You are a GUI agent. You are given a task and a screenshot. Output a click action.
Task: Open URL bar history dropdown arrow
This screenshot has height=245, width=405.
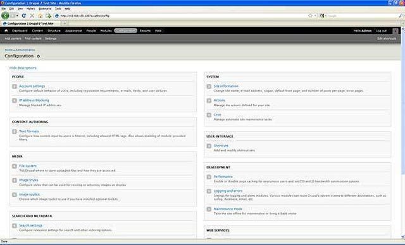point(315,16)
